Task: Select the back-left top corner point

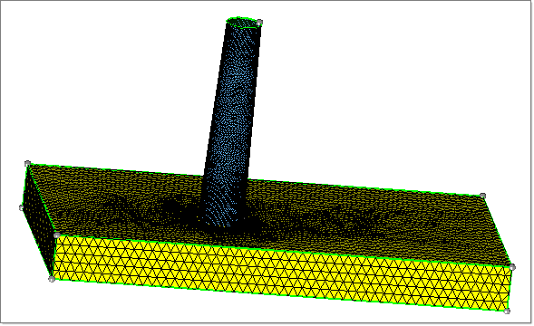Action: pos(27,164)
